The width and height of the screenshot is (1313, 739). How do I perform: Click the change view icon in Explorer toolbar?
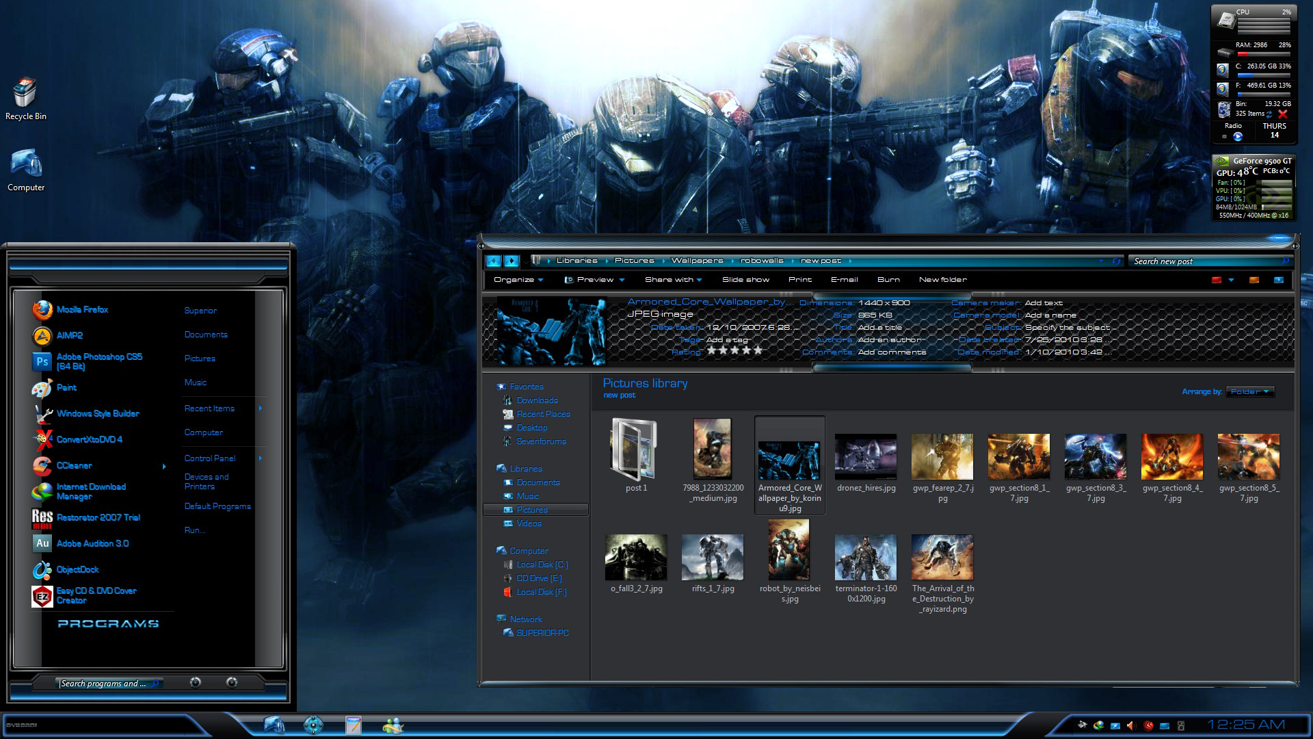1217,280
